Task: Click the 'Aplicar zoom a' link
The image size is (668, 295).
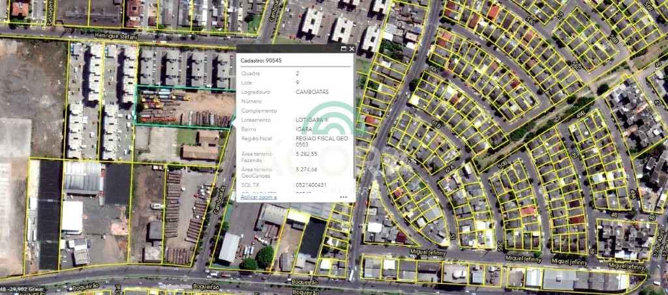Action: (258, 196)
